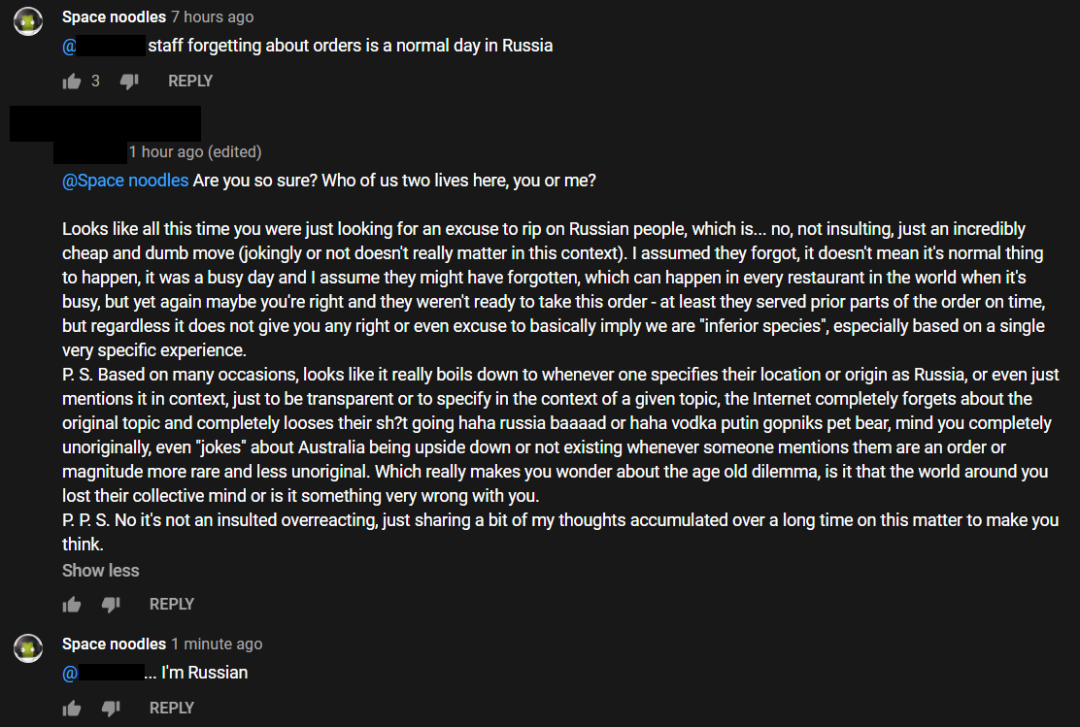Reply to the long edited comment
This screenshot has height=727, width=1080.
pos(172,605)
